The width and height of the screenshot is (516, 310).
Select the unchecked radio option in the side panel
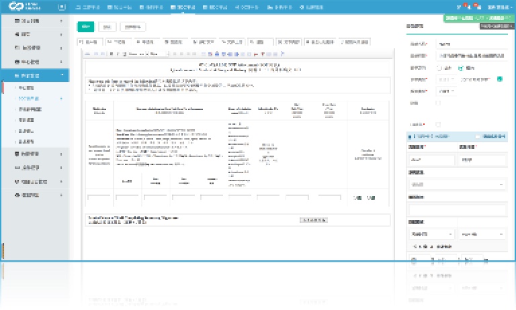(439, 68)
